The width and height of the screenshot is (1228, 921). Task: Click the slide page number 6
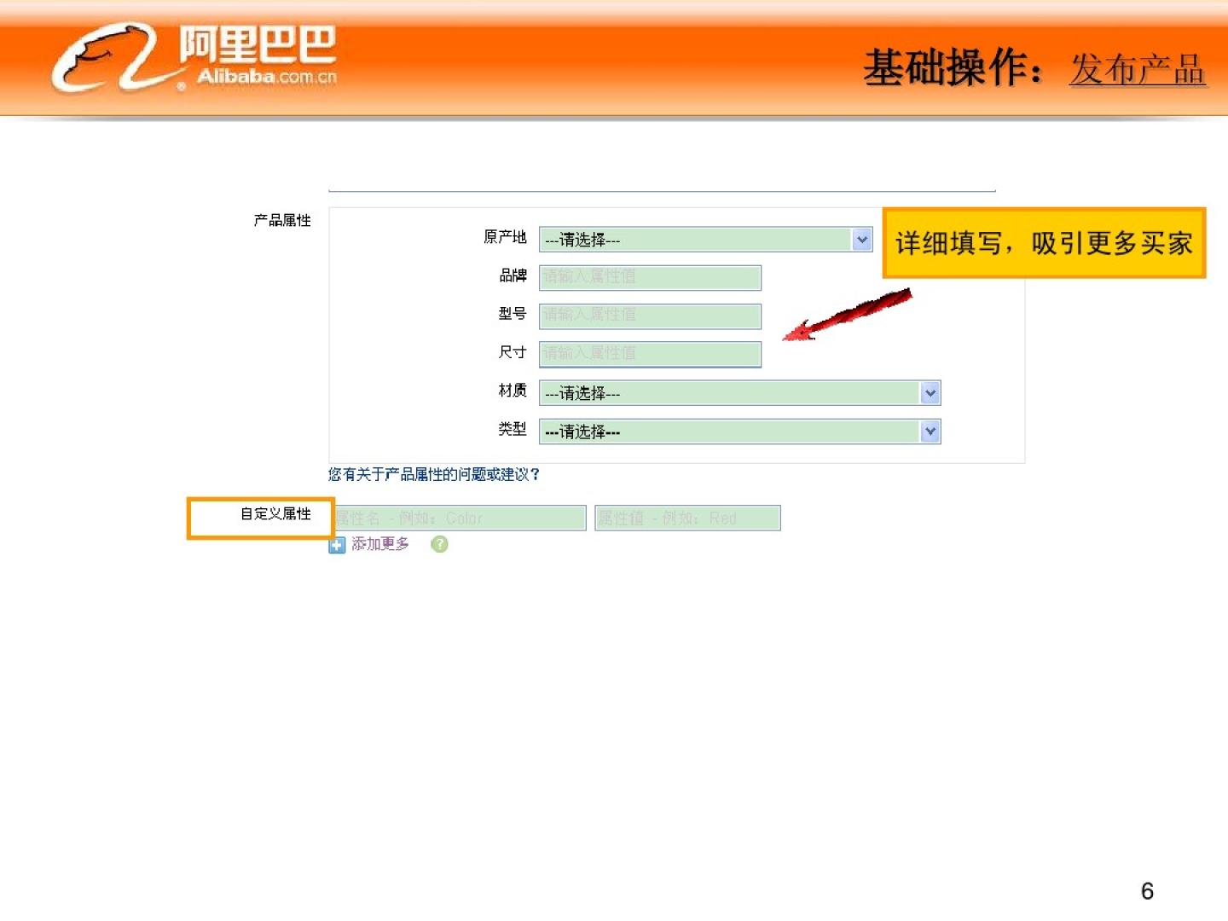pos(1147,891)
